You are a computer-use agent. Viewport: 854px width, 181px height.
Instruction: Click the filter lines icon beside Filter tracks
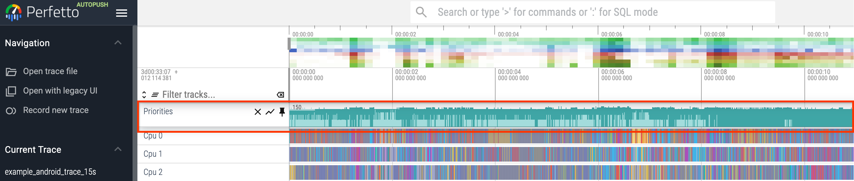(x=155, y=95)
